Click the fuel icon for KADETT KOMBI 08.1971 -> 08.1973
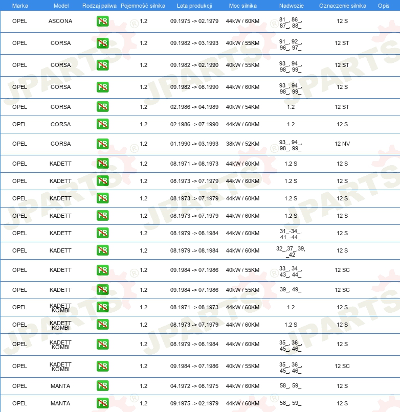The height and width of the screenshot is (412, 400). 103,307
